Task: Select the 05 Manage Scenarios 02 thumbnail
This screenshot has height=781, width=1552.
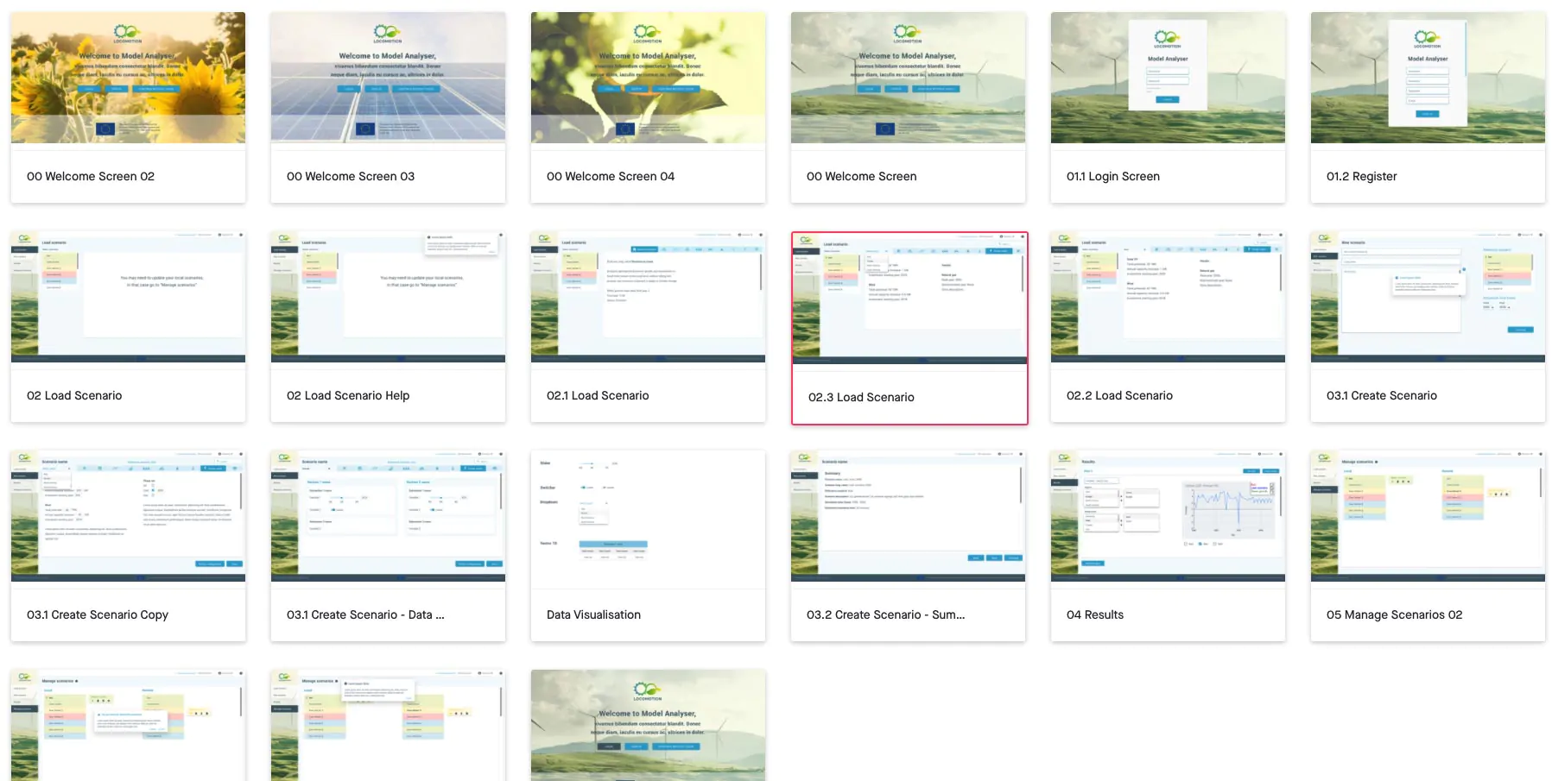Action: [x=1428, y=516]
